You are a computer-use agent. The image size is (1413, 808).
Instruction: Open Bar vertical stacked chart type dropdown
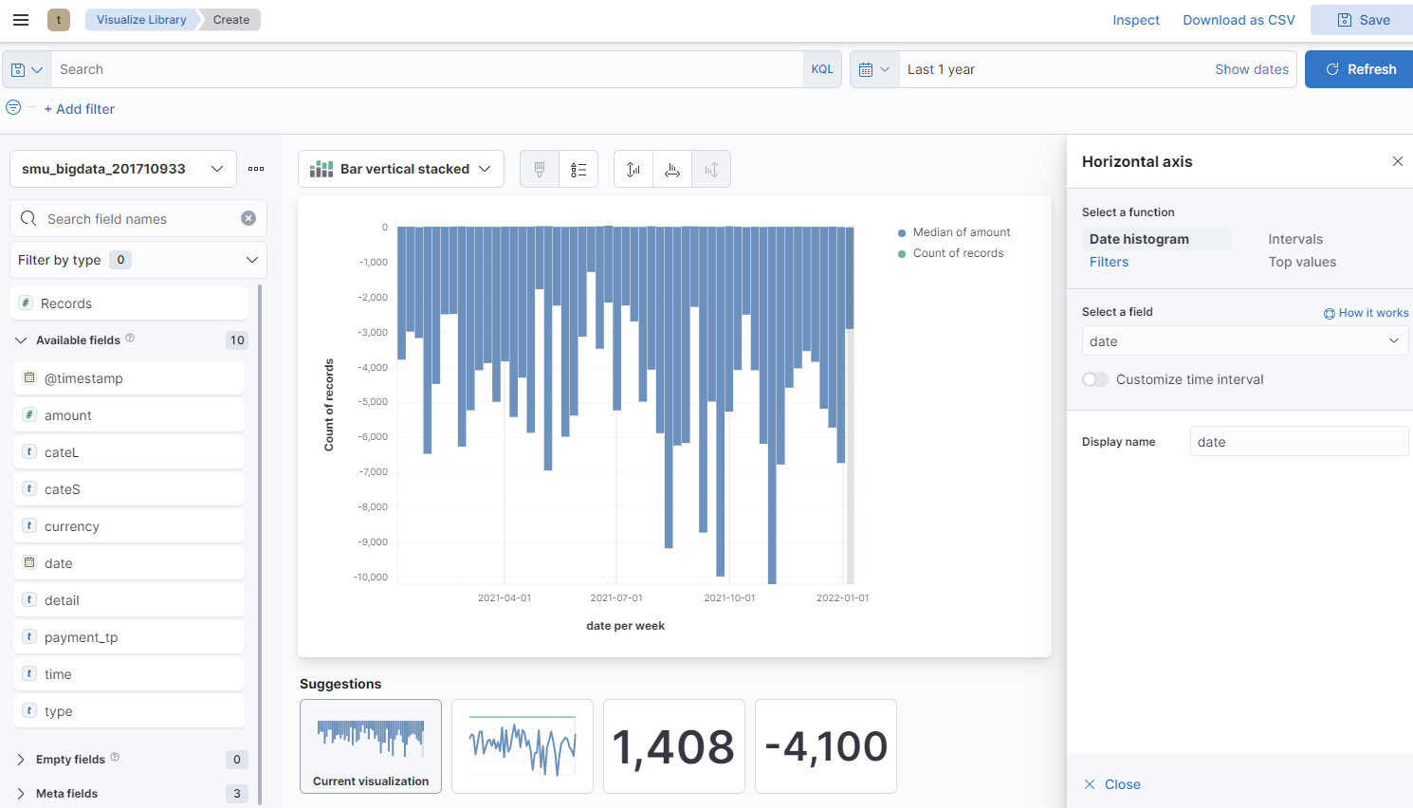click(401, 169)
